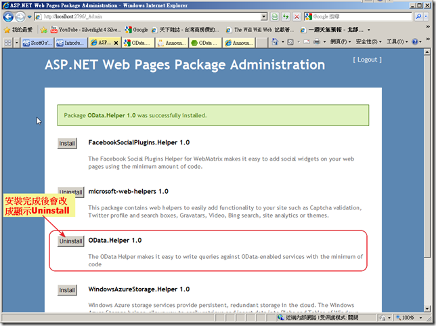The width and height of the screenshot is (436, 326).
Task: Change zoom level 100% in status bar
Action: point(405,318)
